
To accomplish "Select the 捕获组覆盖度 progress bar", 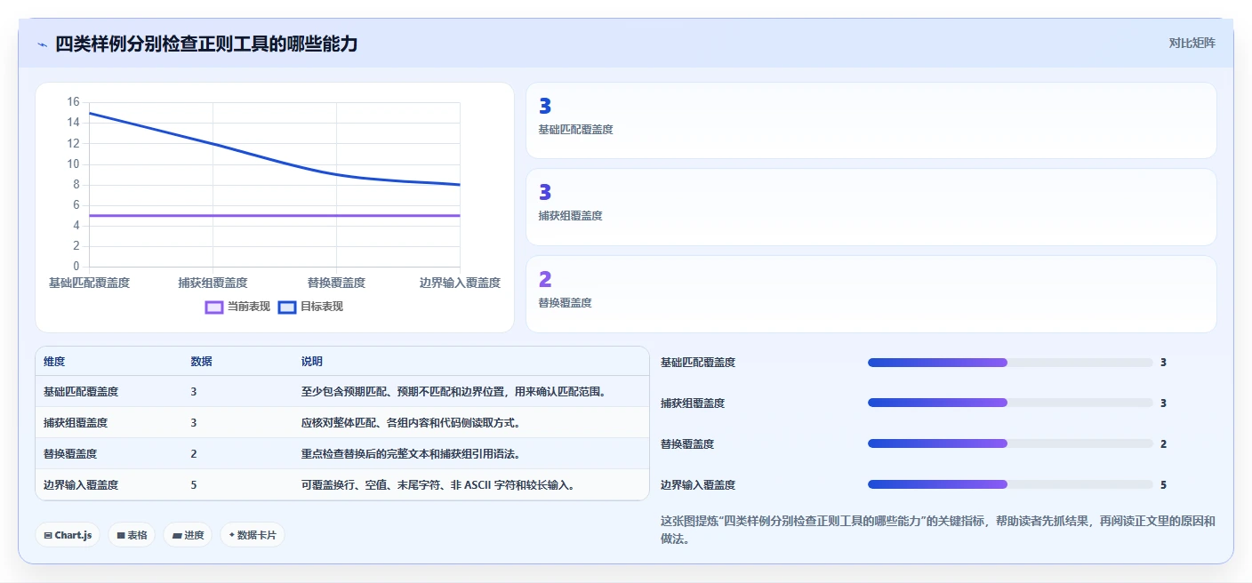I will click(x=1010, y=403).
